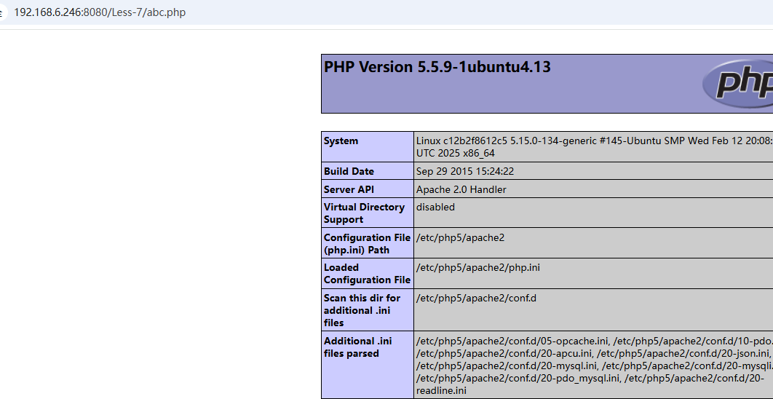
Task: Click the PHP Version 5.5.9 heading
Action: pos(437,67)
